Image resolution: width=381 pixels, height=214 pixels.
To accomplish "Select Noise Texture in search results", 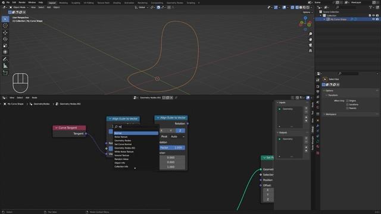I will (136, 137).
